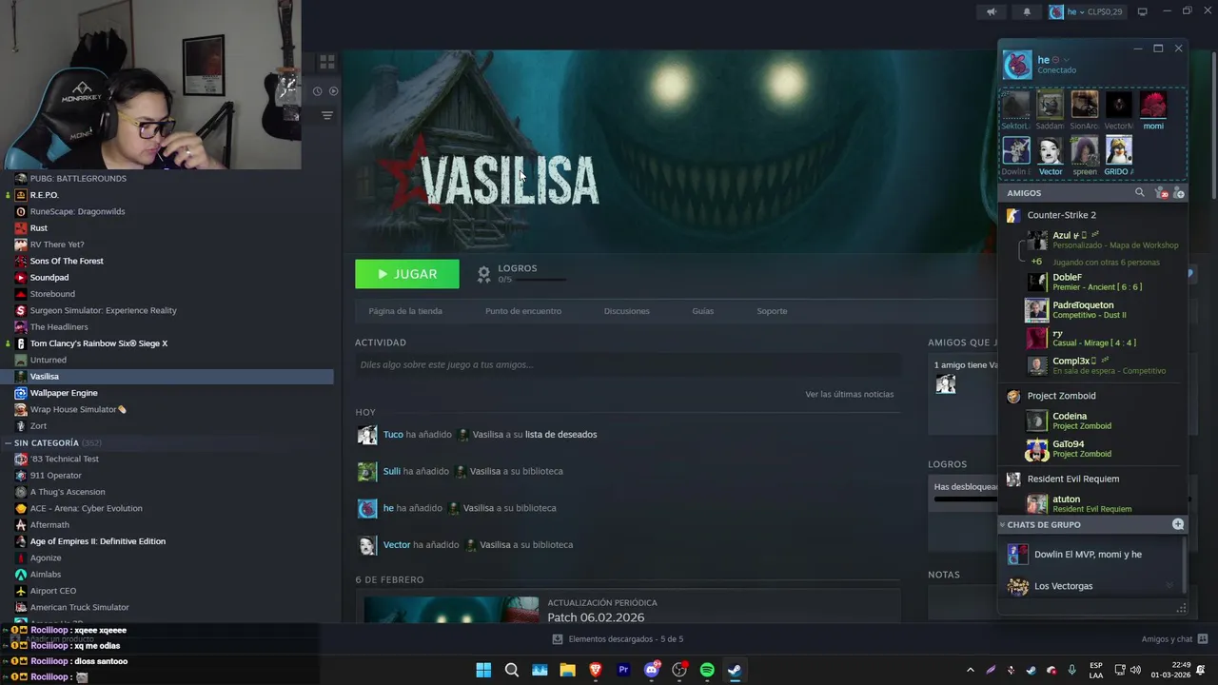Open the Punto de encuentro tab
This screenshot has width=1218, height=685.
(523, 311)
